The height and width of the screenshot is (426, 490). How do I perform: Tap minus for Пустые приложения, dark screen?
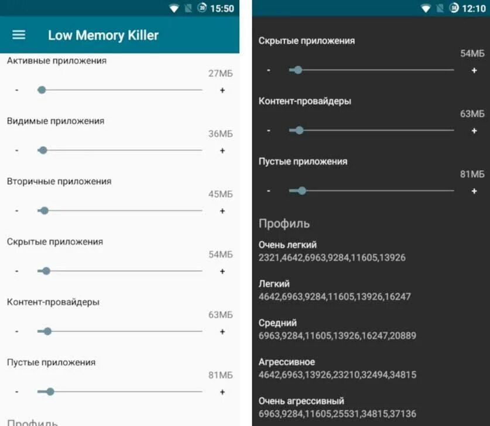(x=269, y=191)
